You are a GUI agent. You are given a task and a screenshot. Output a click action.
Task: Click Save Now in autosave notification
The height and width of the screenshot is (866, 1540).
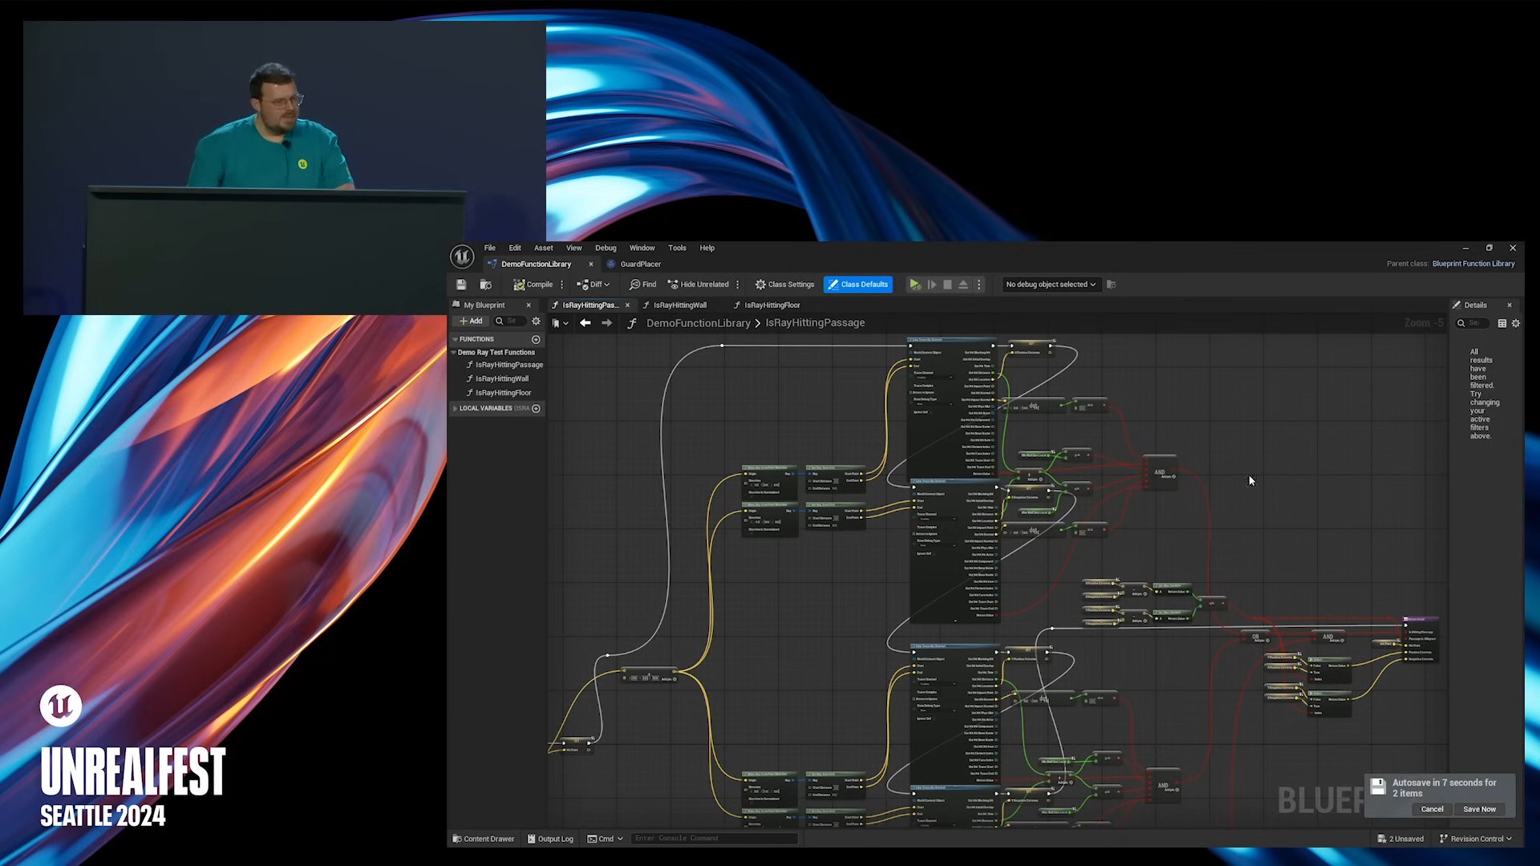coord(1479,809)
